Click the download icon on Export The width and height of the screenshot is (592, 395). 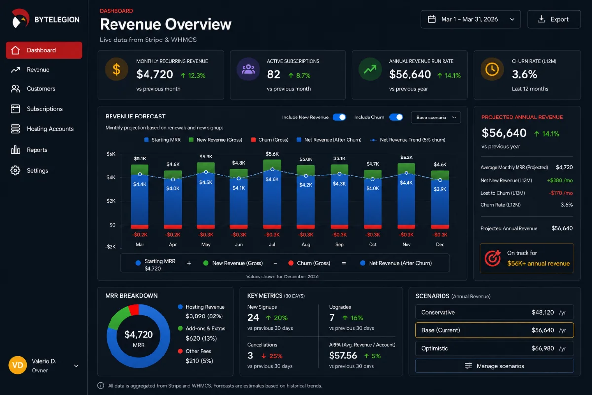541,19
